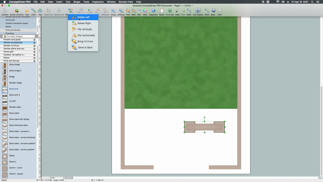Select the Wooden bridge shape thumbnail
Viewport: 323px width, 182px height.
pos(5,84)
